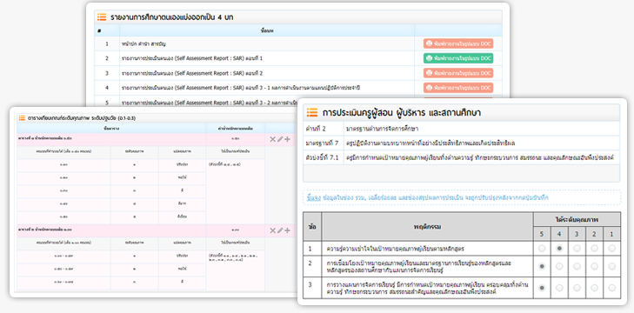Select rating 3 for behavior item 2
This screenshot has width=634, height=313.
577,266
